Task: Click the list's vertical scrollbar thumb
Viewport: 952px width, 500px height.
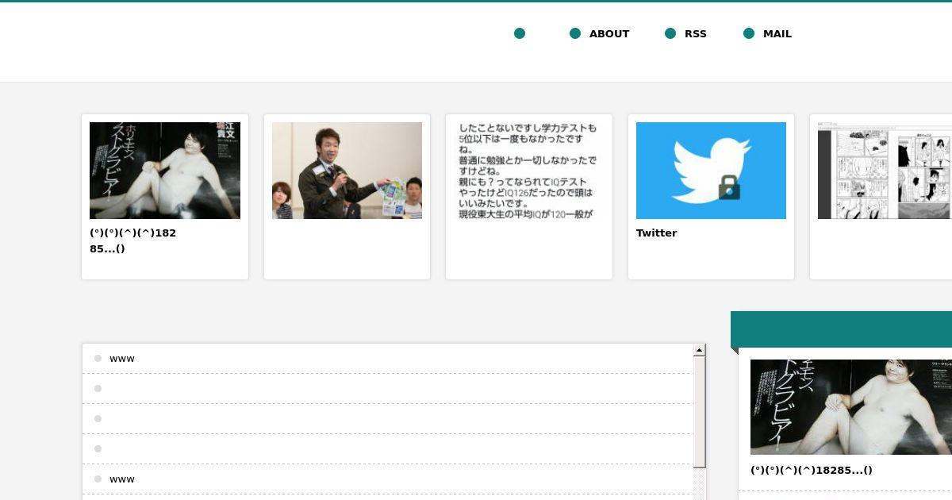Action: click(700, 412)
